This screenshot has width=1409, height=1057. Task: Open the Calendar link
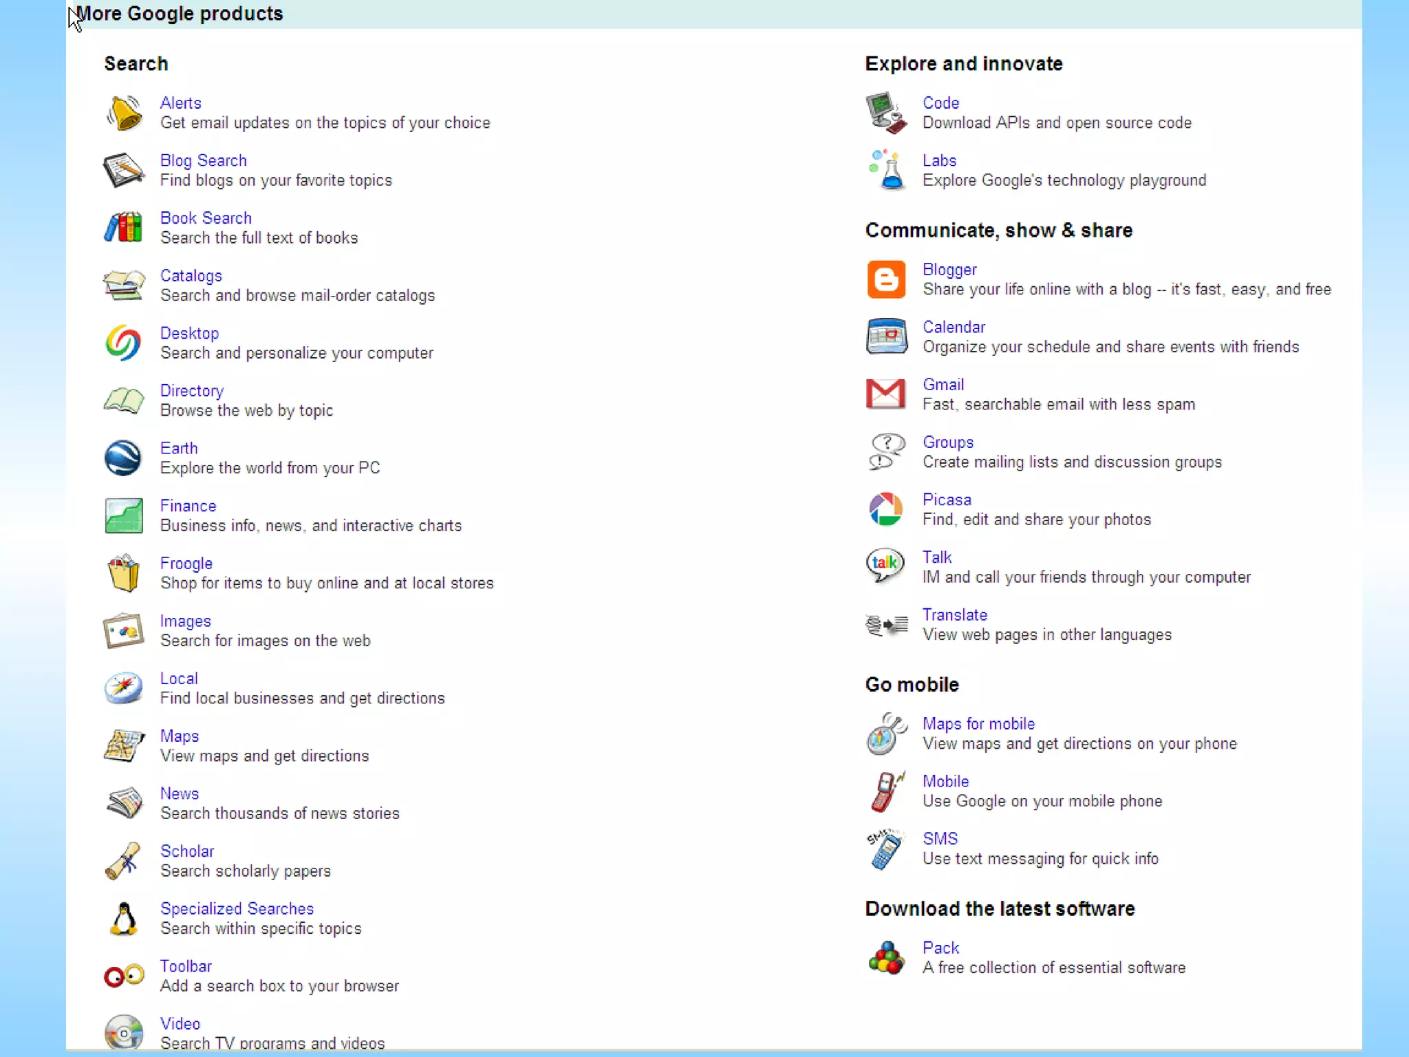click(954, 328)
